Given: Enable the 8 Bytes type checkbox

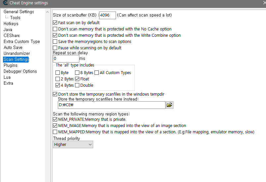Looking at the screenshot, I should tap(77, 73).
